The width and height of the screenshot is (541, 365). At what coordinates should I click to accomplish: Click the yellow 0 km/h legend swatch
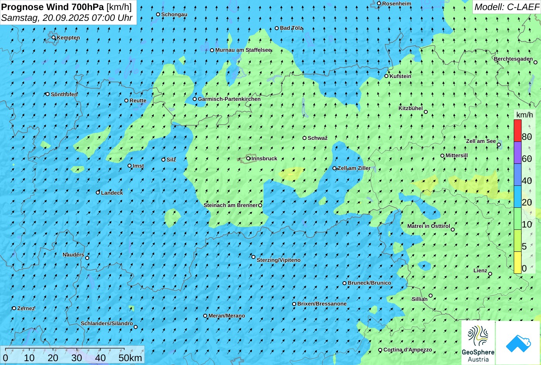tap(517, 263)
